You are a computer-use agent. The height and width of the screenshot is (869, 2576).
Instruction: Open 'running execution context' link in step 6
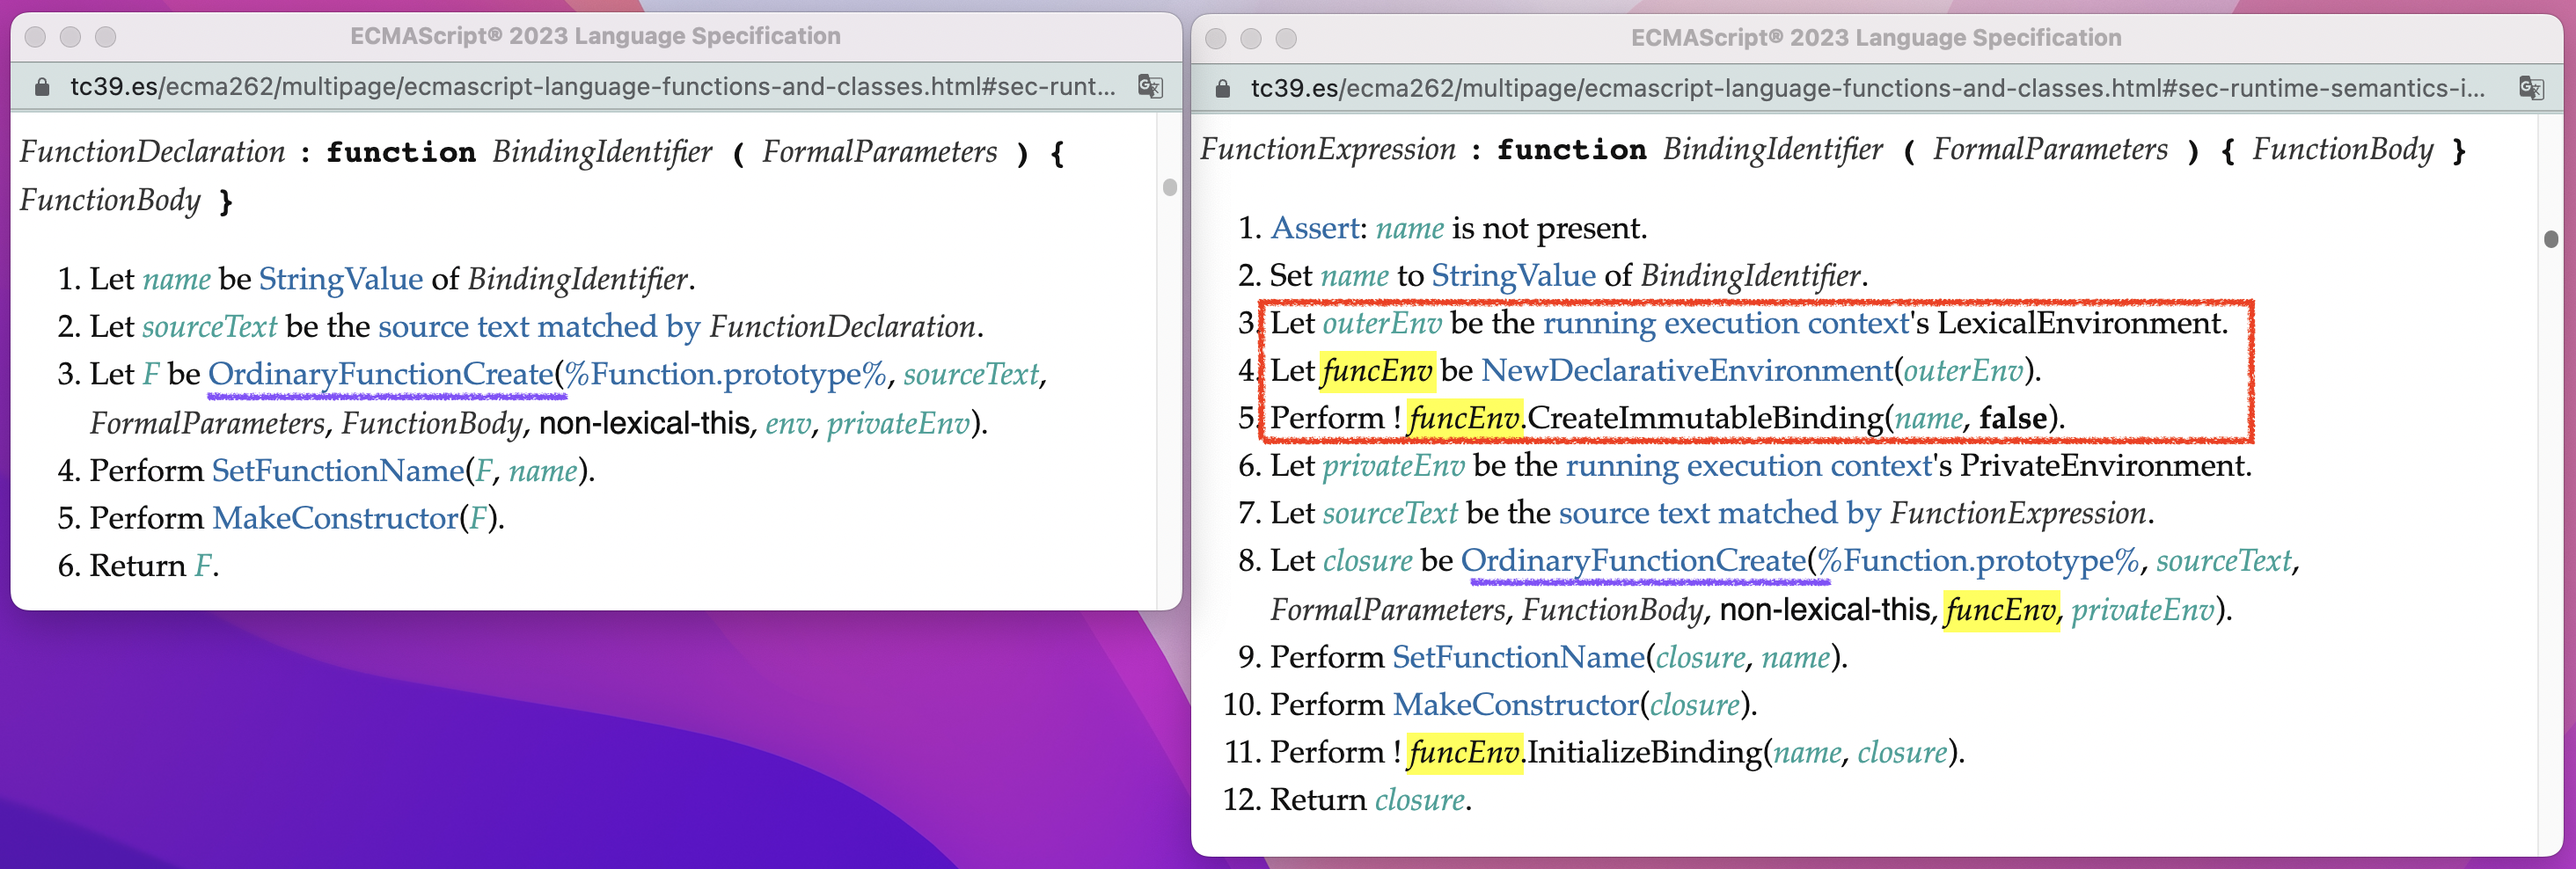coord(1749,465)
